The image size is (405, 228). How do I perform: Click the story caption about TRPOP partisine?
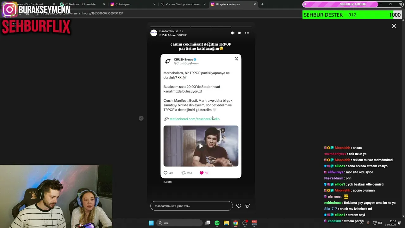point(201,46)
